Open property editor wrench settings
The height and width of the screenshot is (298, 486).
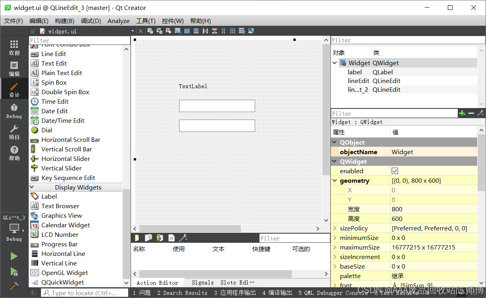[480, 114]
